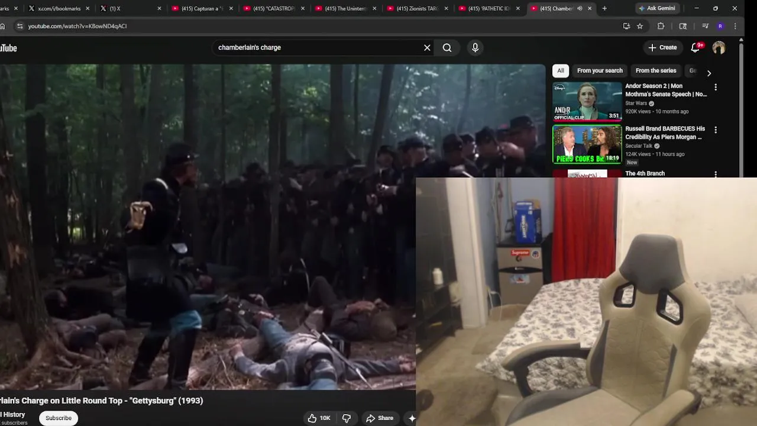Click the YouTube search magnifier button
Image resolution: width=757 pixels, height=426 pixels.
[x=447, y=47]
